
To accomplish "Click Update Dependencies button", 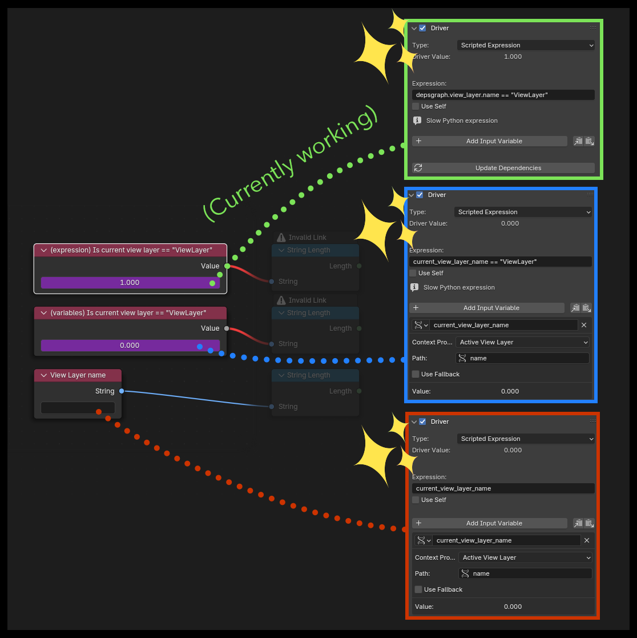I will (503, 168).
